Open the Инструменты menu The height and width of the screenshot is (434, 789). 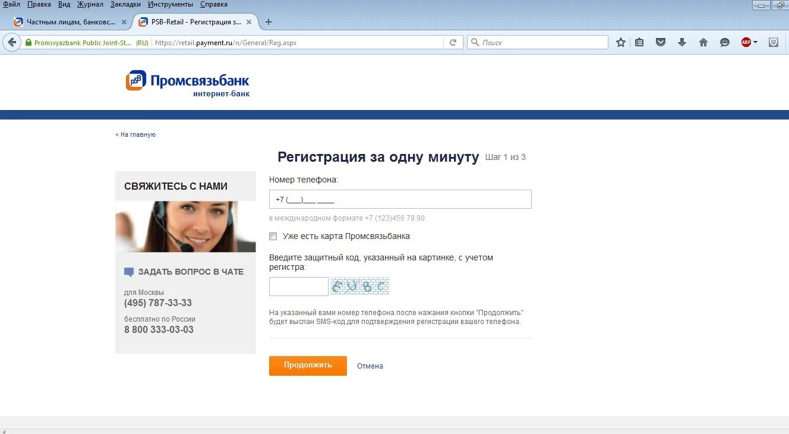[171, 4]
